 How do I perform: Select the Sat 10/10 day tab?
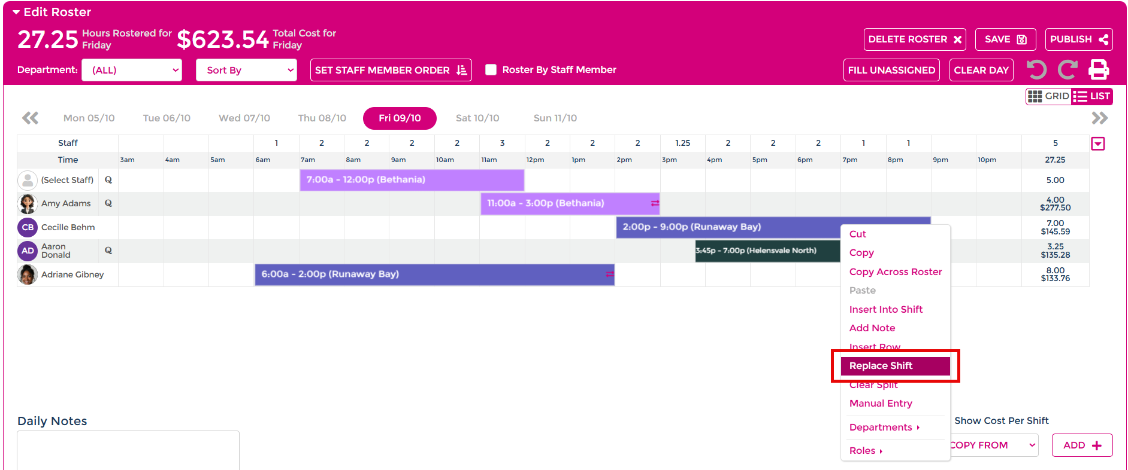[x=477, y=118]
